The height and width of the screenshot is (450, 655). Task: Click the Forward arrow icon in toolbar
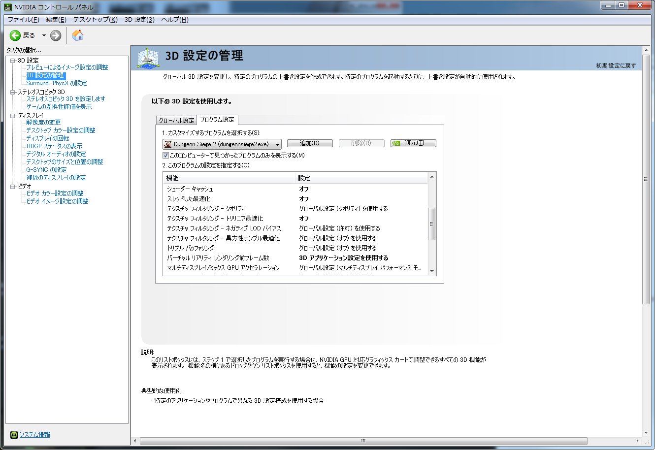[56, 35]
